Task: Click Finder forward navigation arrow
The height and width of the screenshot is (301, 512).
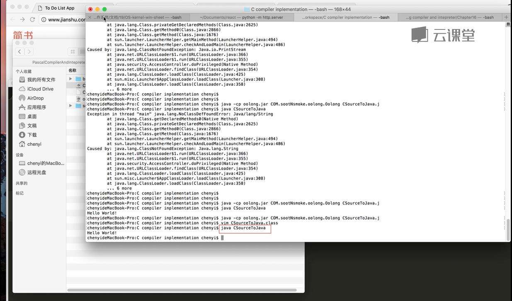Action: [x=29, y=51]
